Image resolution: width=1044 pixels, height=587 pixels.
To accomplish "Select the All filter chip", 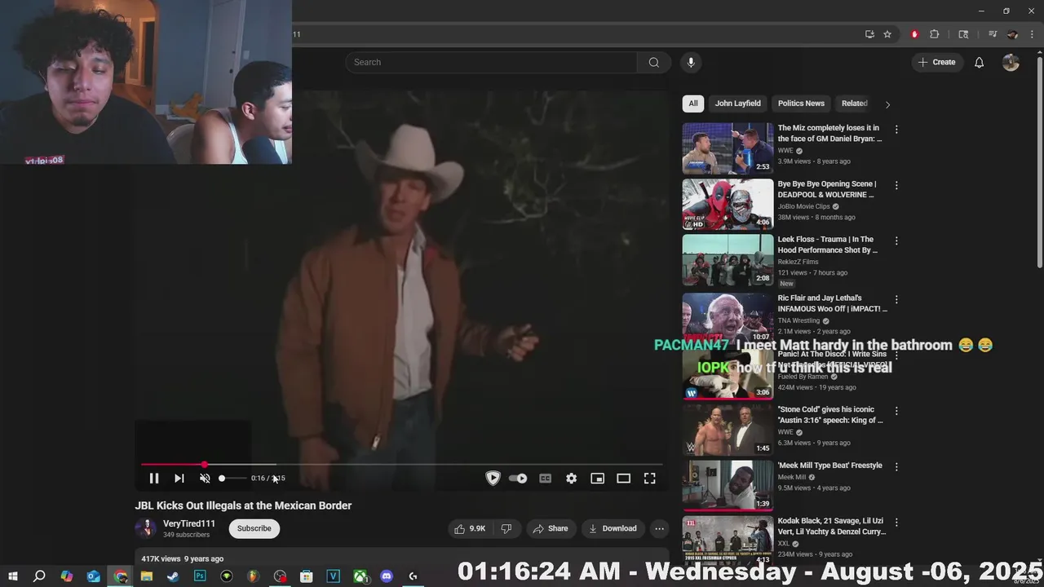I will click(693, 104).
